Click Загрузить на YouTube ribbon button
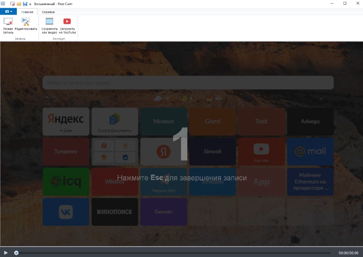363x257 pixels. (x=67, y=26)
